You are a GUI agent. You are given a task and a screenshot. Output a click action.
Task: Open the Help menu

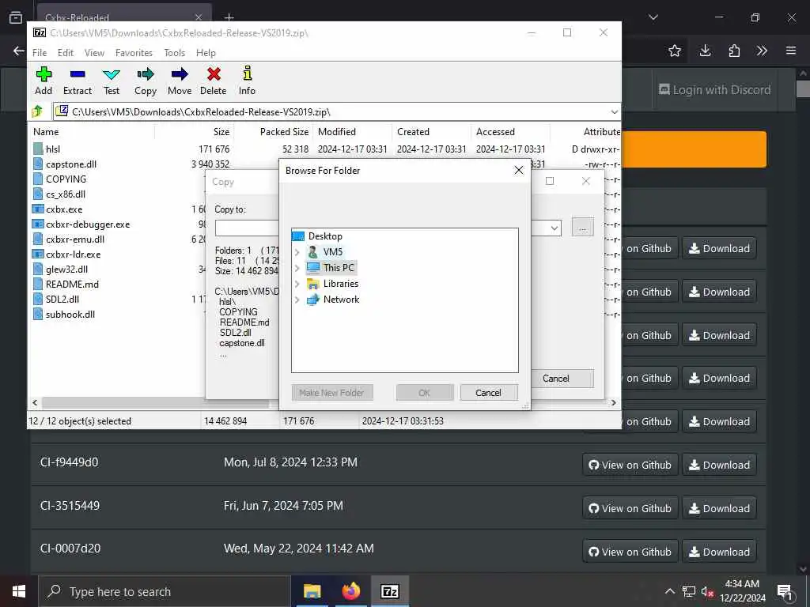click(x=206, y=53)
